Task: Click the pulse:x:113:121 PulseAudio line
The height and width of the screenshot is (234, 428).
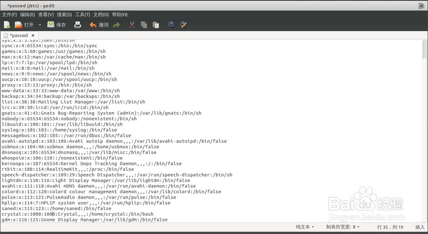Action: 89,197
